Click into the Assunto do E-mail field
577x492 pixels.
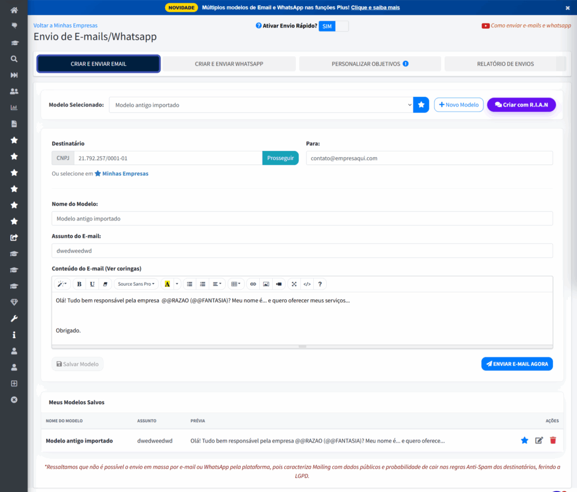tap(302, 251)
